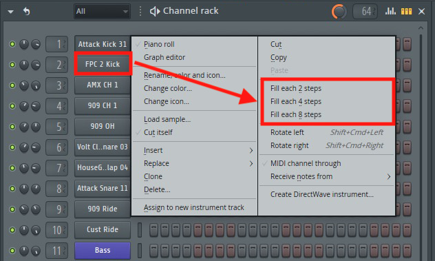
Task: Click the channel select bar beside Cust Ride
Action: 140,230
